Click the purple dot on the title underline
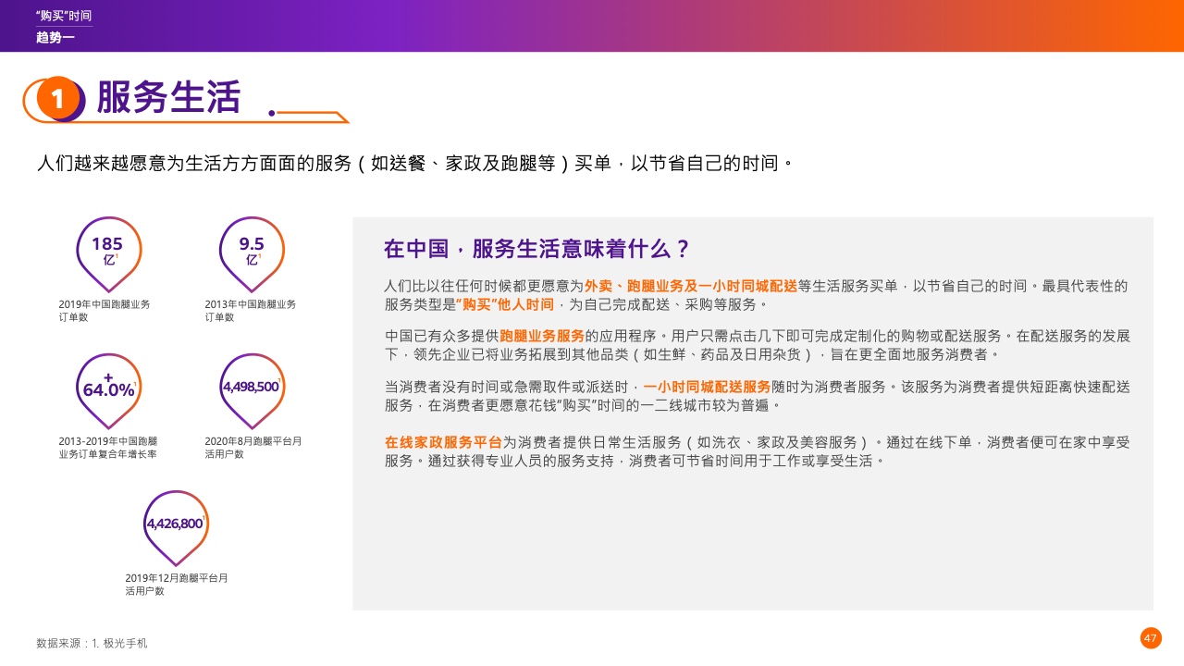 (x=271, y=113)
